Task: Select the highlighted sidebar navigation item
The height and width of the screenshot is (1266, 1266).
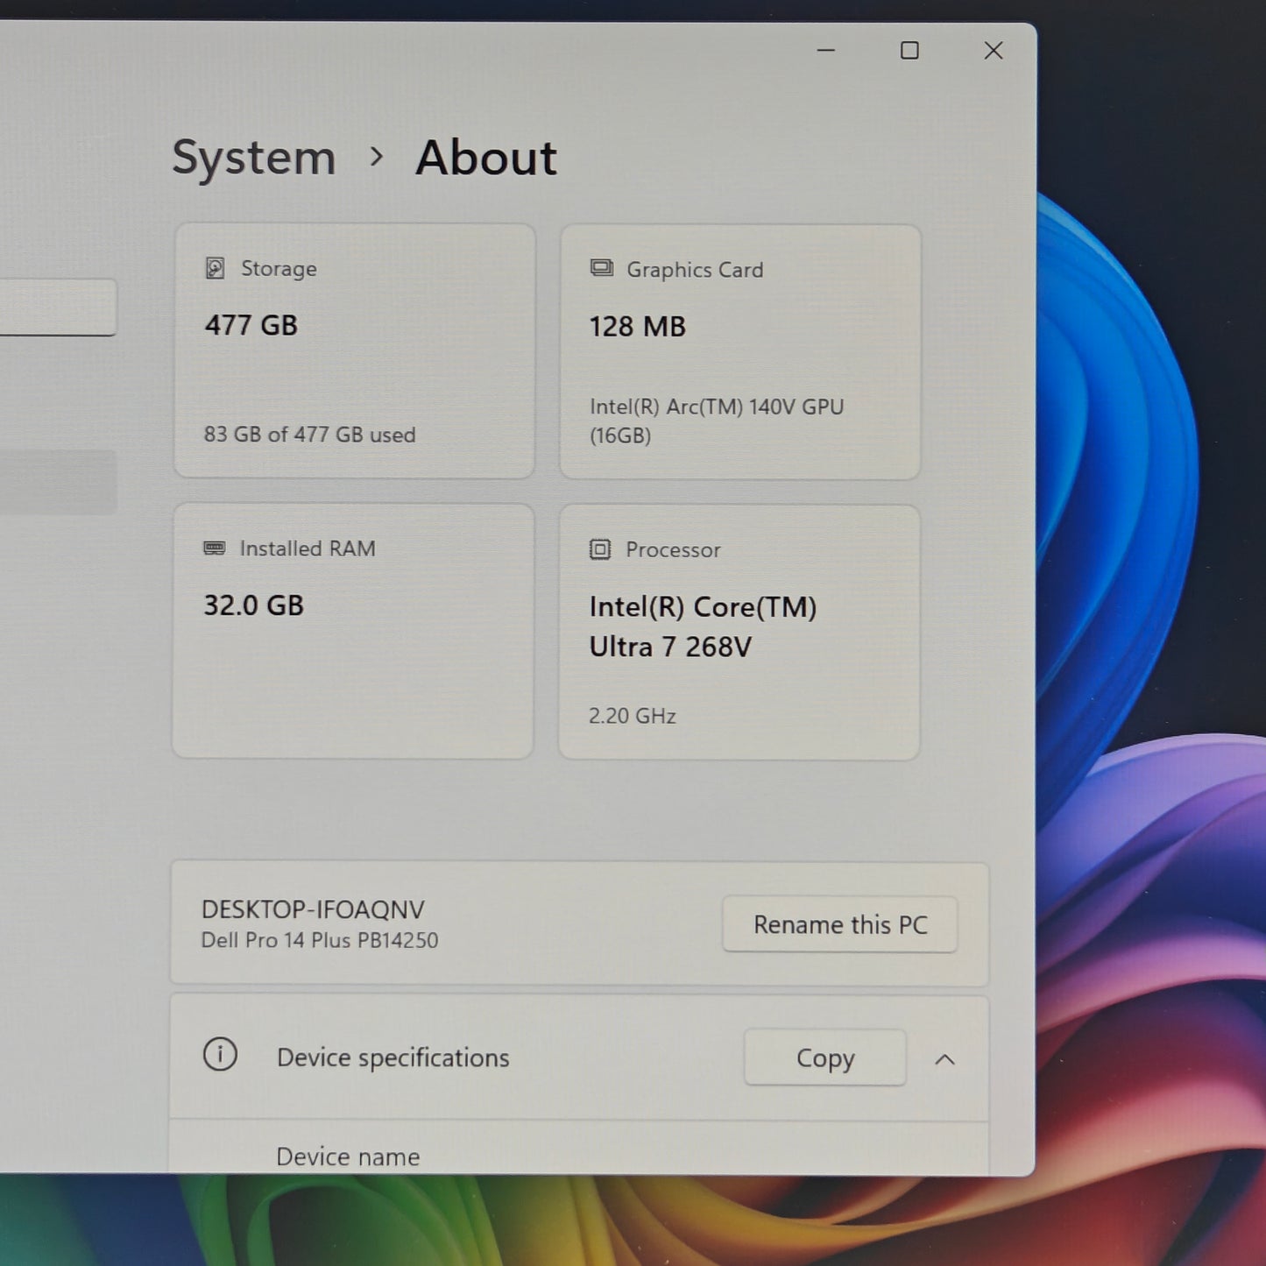Action: (58, 482)
